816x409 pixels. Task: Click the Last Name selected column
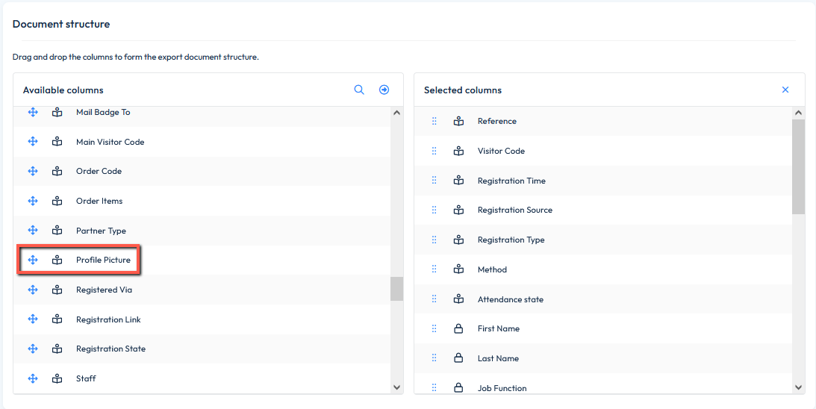603,358
